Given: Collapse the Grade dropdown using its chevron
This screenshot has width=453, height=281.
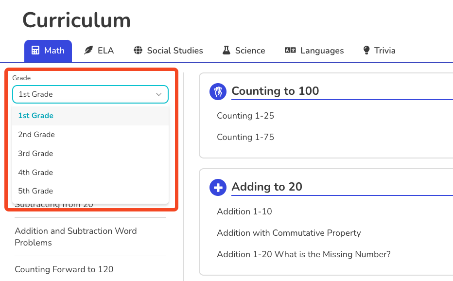Looking at the screenshot, I should pyautogui.click(x=159, y=94).
